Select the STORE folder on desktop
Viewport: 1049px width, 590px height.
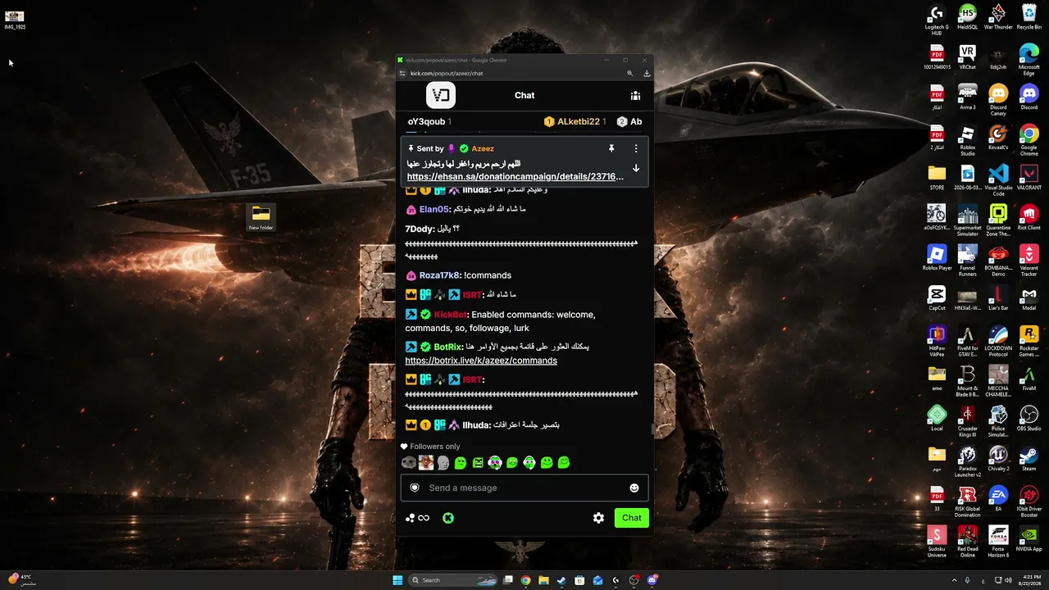(x=937, y=177)
